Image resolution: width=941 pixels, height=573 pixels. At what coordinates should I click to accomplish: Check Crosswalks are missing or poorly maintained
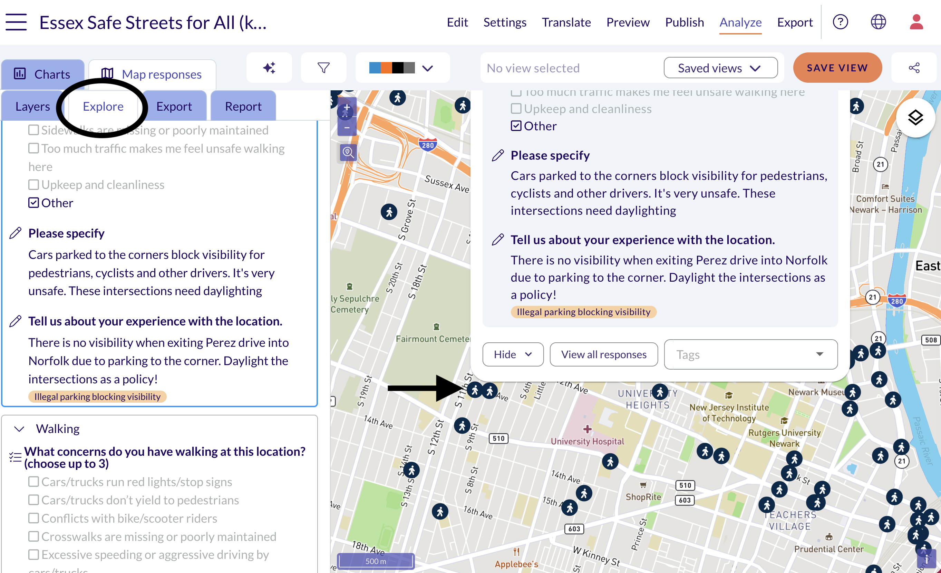(x=33, y=536)
